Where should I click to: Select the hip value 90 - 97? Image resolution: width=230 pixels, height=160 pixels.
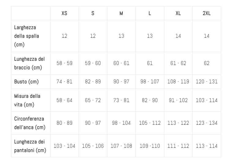93,123
